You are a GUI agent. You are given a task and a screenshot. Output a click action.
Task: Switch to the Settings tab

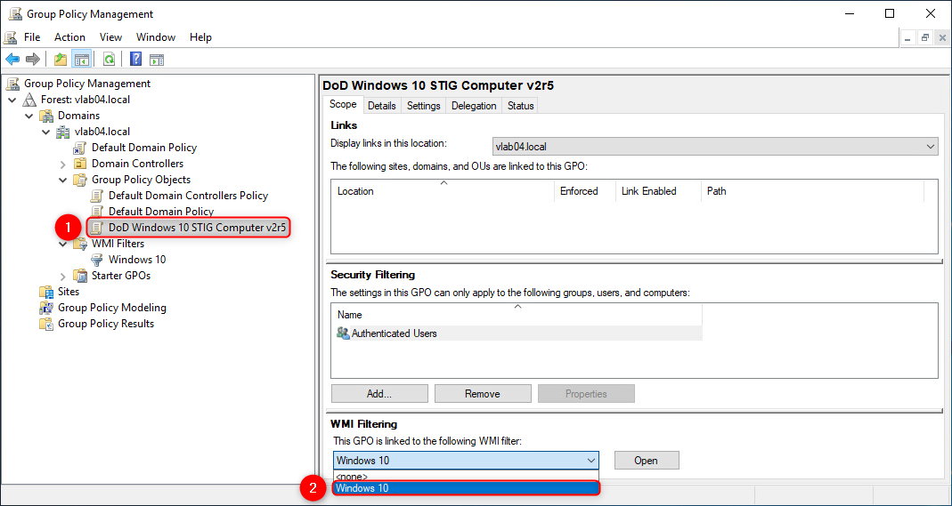coord(423,106)
